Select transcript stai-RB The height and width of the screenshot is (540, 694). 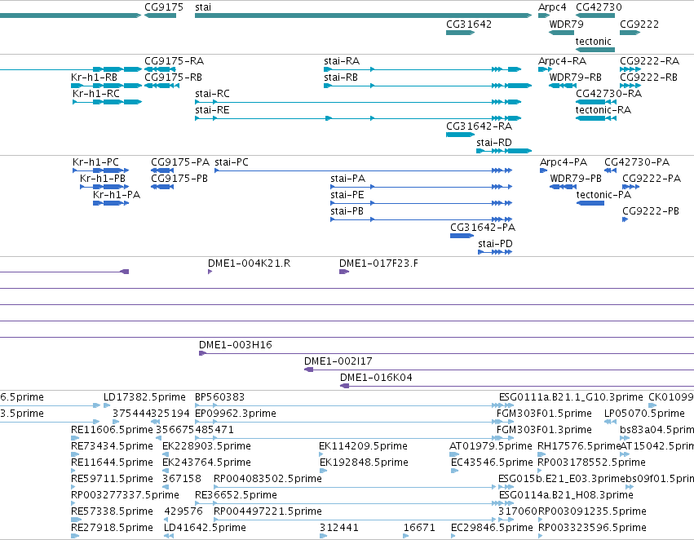click(x=427, y=86)
